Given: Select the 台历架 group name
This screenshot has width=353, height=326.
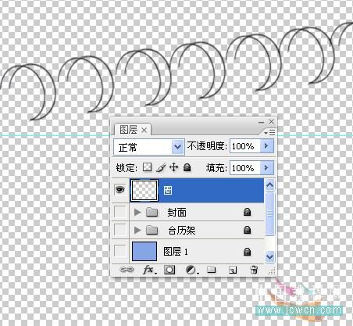Looking at the screenshot, I should click(182, 231).
